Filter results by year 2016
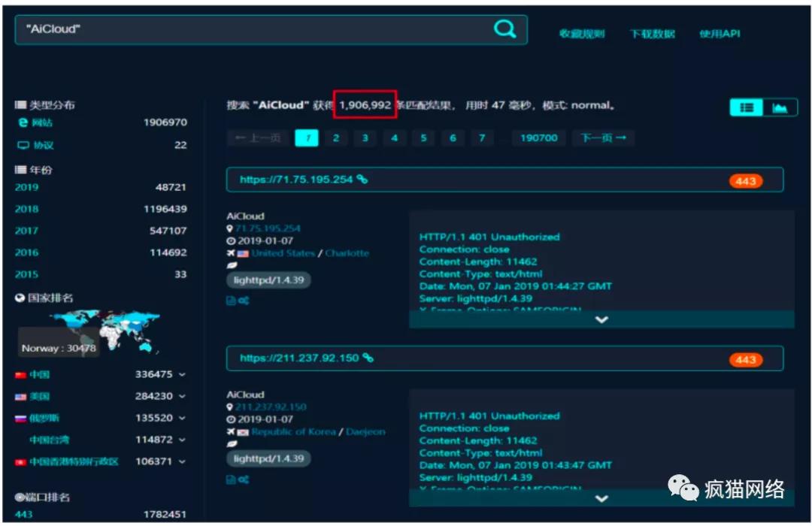The width and height of the screenshot is (812, 526). (26, 252)
